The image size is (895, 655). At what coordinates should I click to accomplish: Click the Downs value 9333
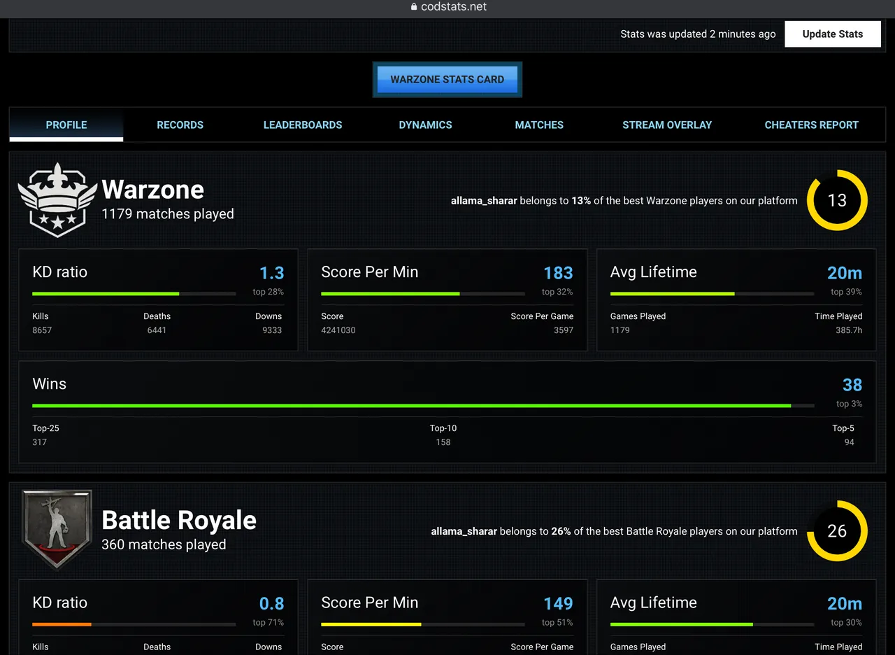pyautogui.click(x=272, y=330)
